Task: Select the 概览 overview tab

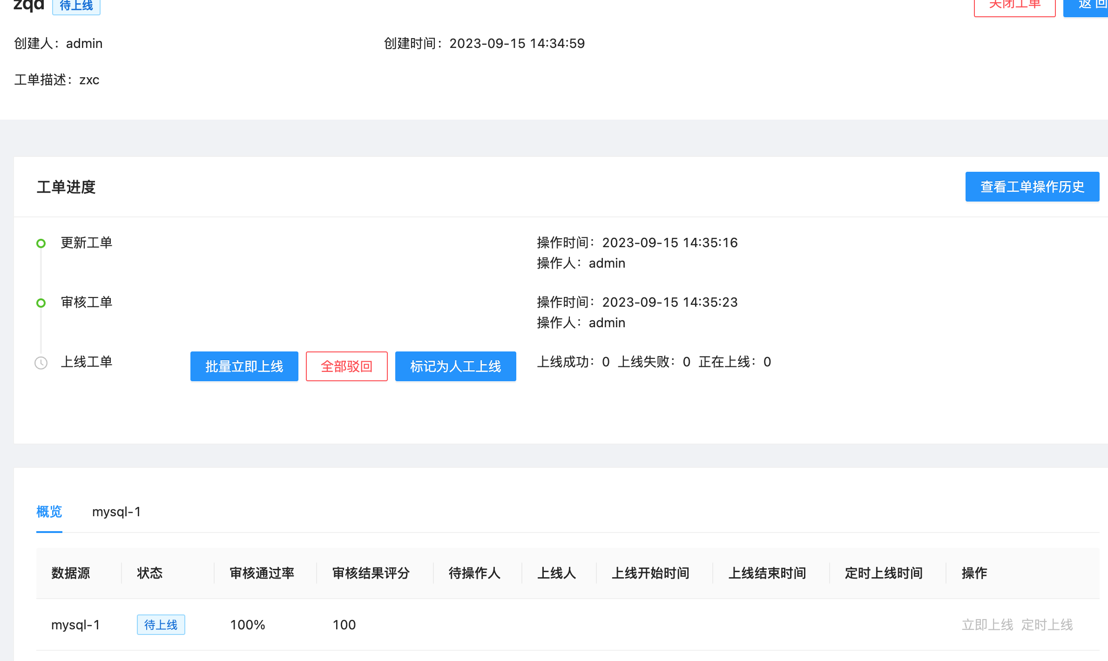Action: 49,512
